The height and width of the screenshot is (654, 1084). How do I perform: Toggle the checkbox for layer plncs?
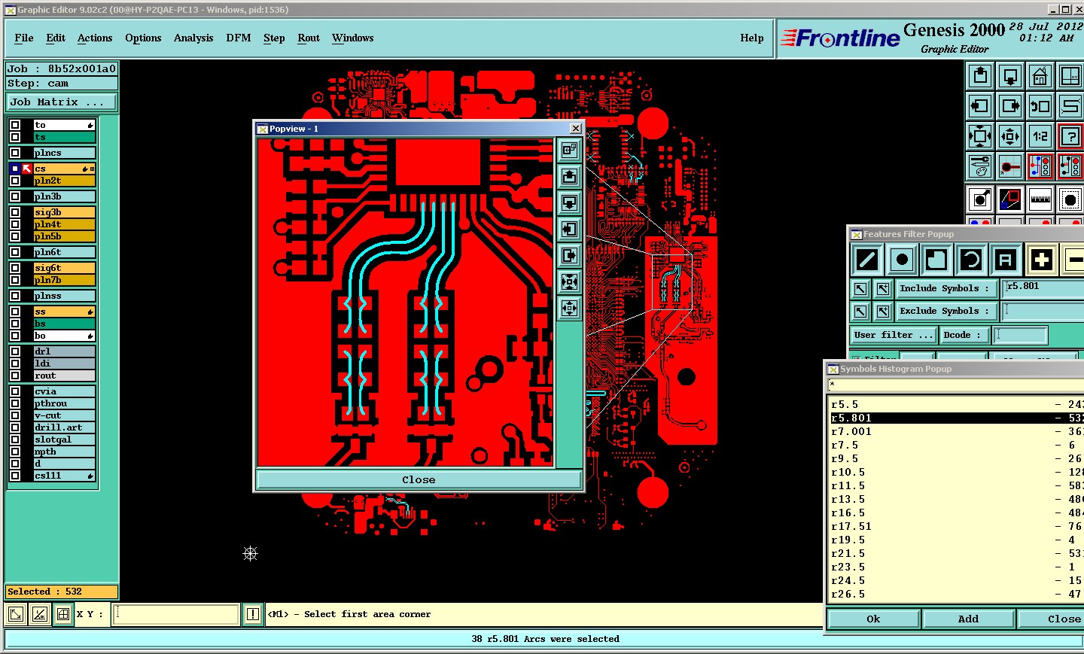[15, 153]
